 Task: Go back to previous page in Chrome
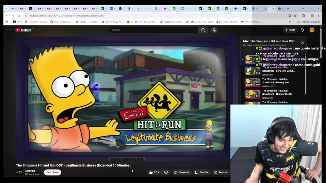(x=7, y=16)
